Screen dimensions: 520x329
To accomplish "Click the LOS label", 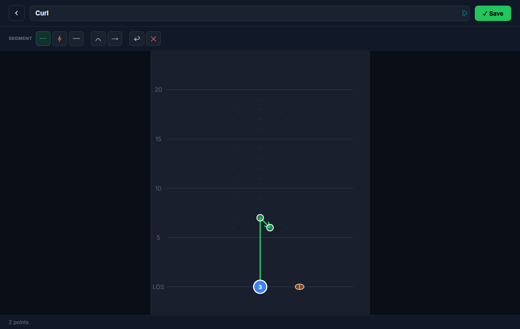I will point(158,287).
